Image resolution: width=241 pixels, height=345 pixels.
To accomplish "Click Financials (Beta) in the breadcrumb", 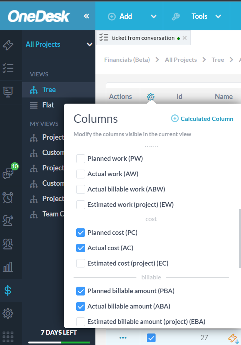I will 127,59.
